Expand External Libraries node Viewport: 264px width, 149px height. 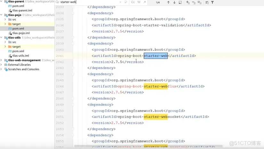point(1,65)
